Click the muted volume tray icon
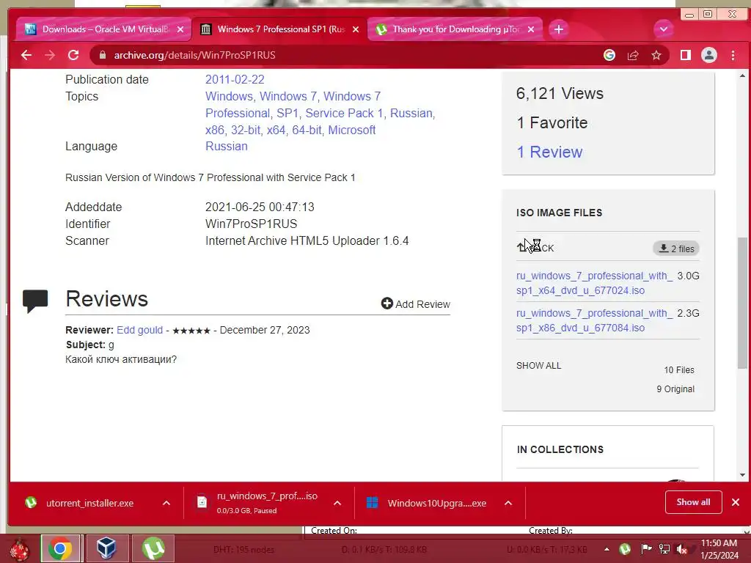 [681, 549]
